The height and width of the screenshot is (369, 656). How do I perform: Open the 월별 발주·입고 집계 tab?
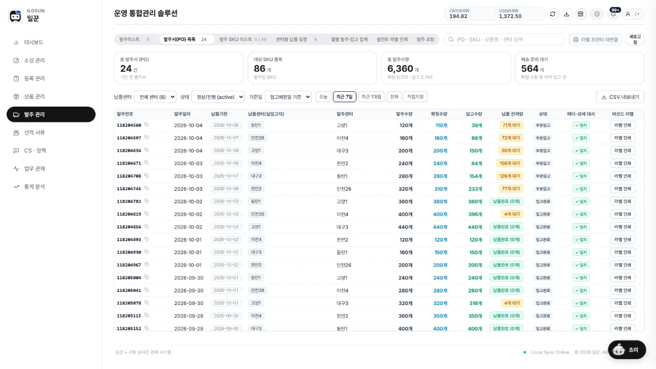tap(350, 39)
